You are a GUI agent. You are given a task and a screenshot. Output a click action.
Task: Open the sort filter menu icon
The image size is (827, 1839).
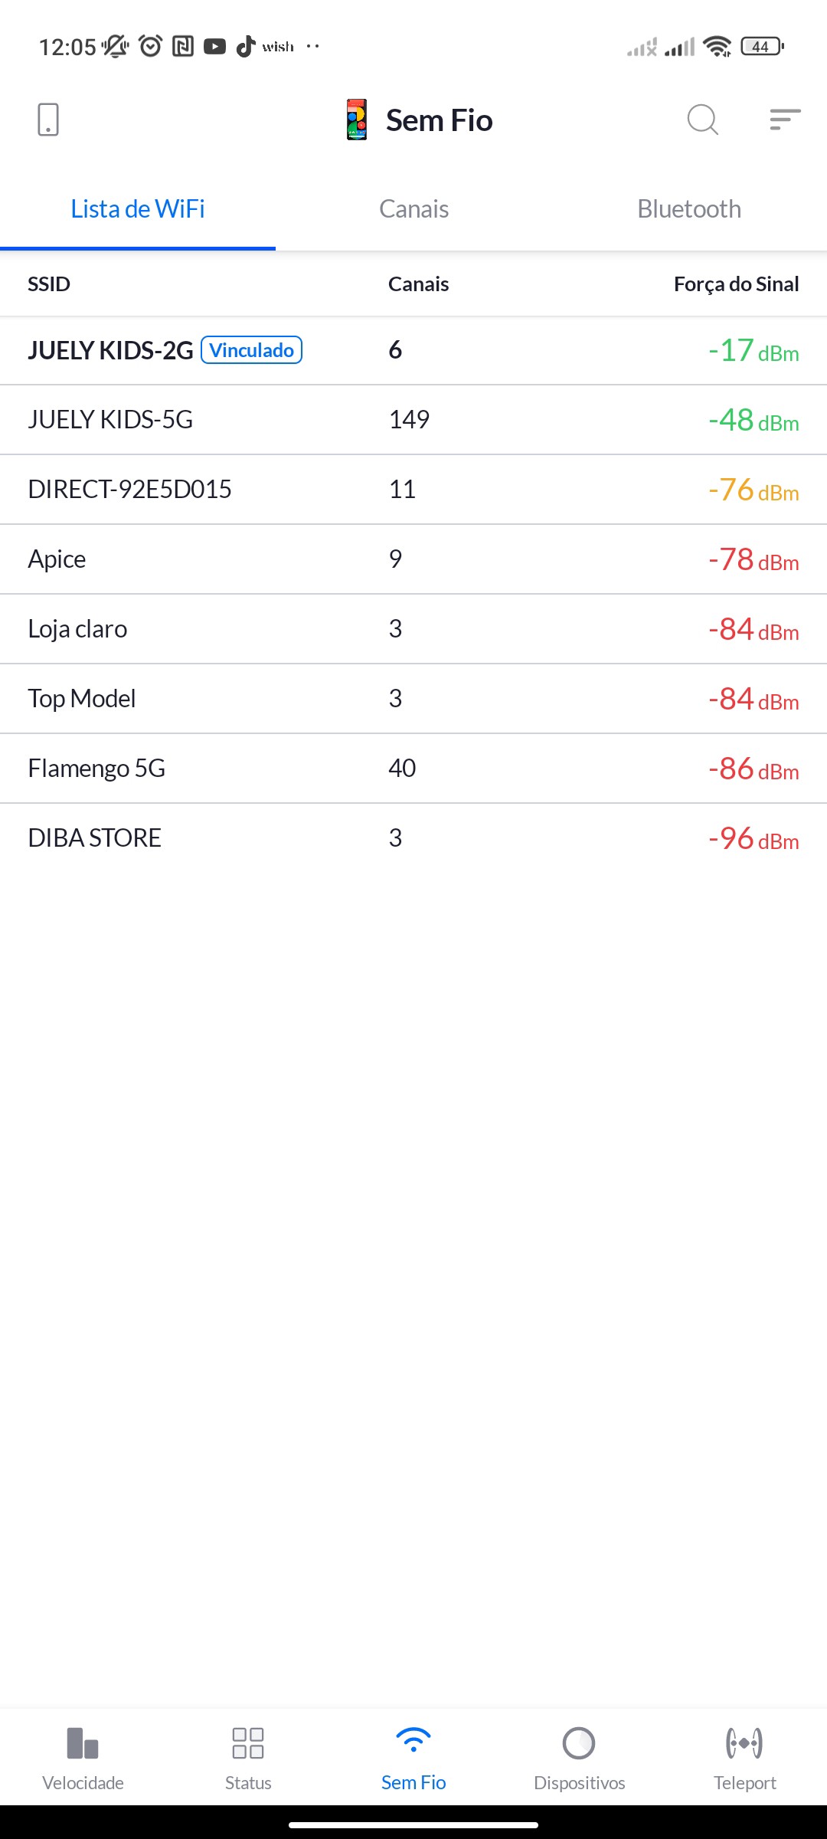point(785,120)
